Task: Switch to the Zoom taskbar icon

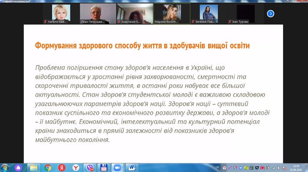Action: point(117,168)
